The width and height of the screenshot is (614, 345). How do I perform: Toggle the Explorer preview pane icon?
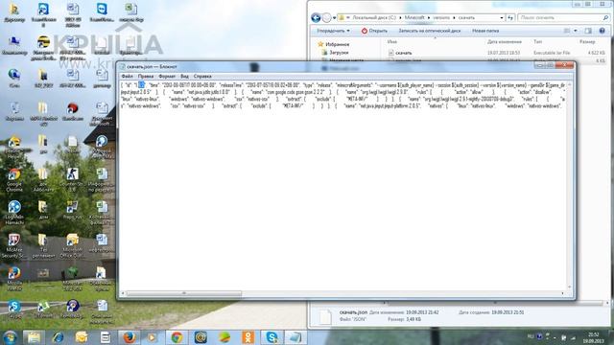click(x=588, y=31)
